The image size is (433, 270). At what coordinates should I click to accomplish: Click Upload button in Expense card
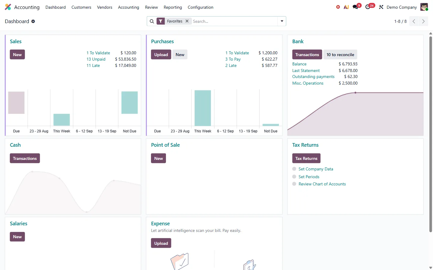click(161, 243)
